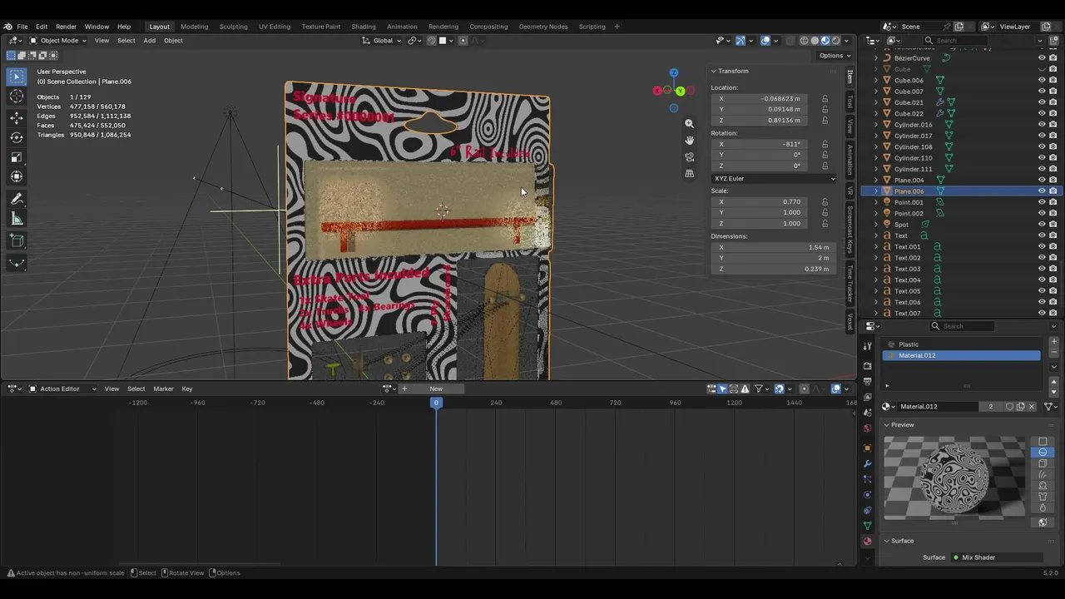Select the Select Box tool
1065x599 pixels.
tap(17, 77)
